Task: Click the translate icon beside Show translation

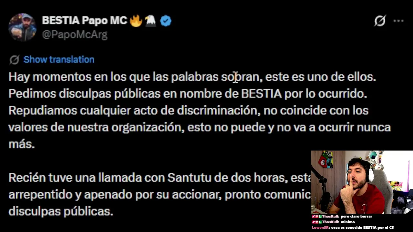Action: [14, 60]
